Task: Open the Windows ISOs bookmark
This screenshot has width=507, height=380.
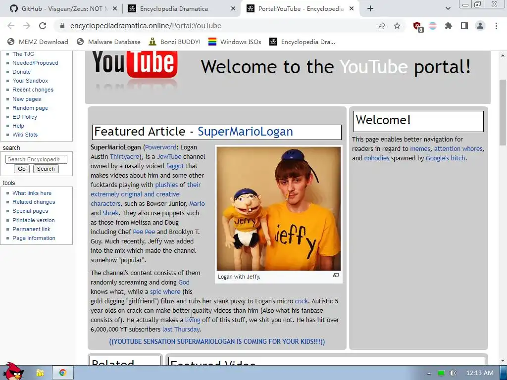Action: point(235,42)
